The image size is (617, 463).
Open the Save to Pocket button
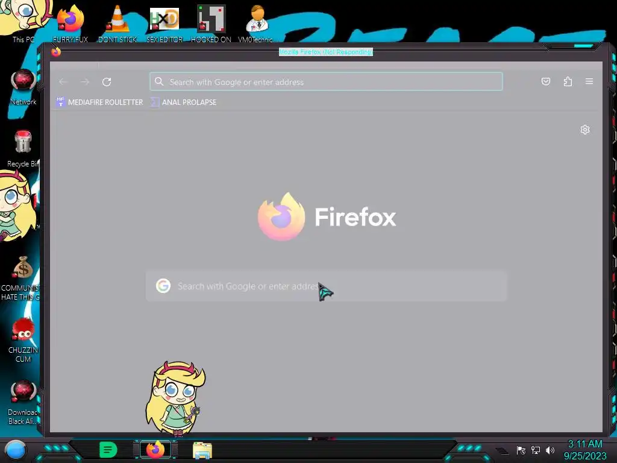click(546, 81)
